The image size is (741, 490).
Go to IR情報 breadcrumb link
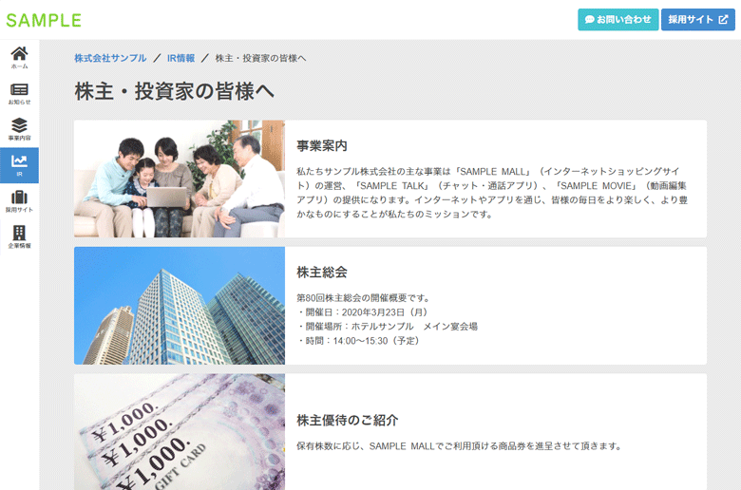click(x=180, y=58)
